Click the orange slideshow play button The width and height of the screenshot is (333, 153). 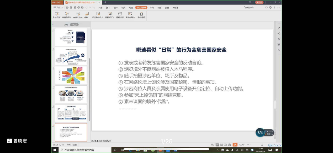[x=235, y=145]
